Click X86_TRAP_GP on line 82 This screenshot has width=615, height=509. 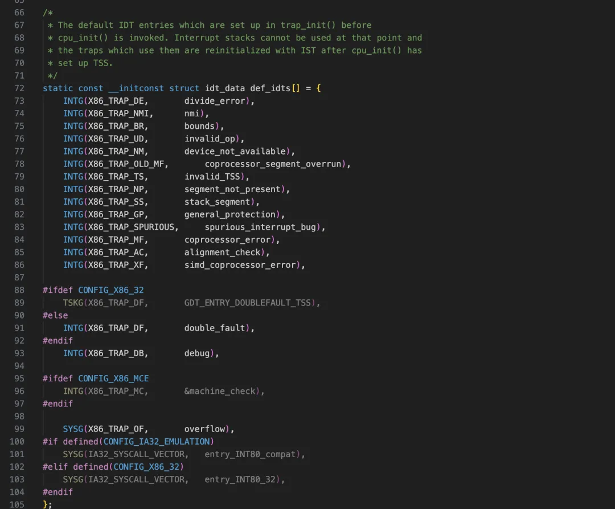pos(116,214)
